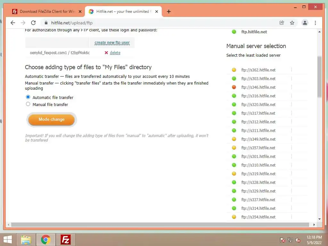Click the yellow load indicator for s349
This screenshot has height=246, width=328.
tap(234, 139)
